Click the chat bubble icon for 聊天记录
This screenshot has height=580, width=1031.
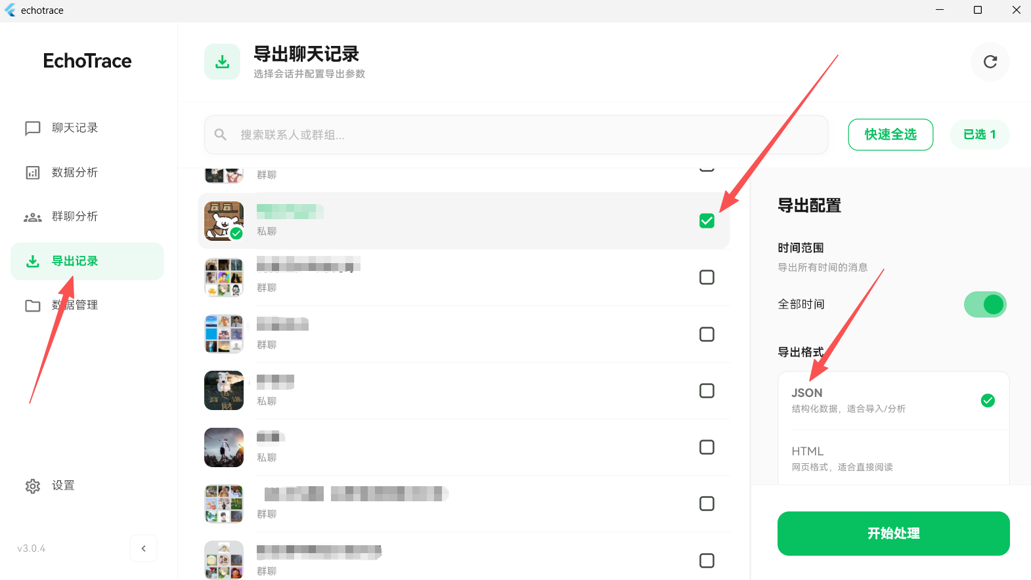[x=33, y=129]
